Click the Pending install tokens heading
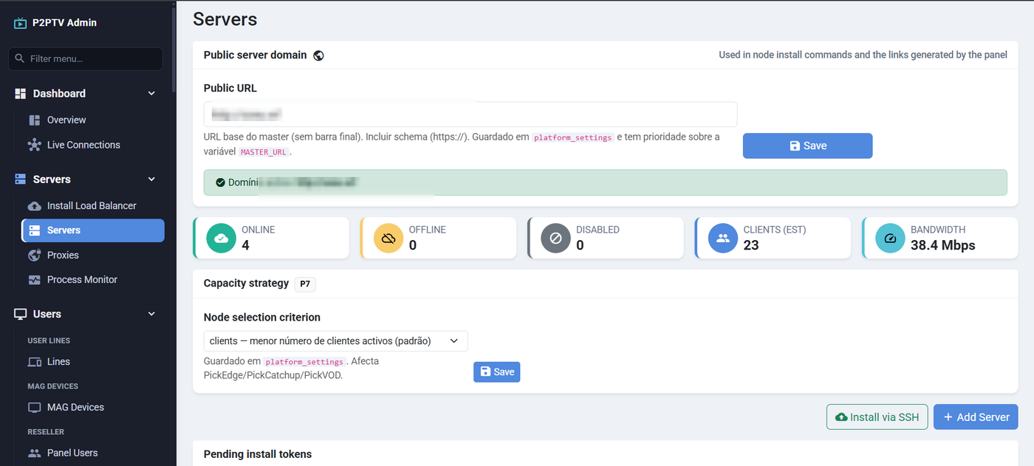 pyautogui.click(x=258, y=454)
